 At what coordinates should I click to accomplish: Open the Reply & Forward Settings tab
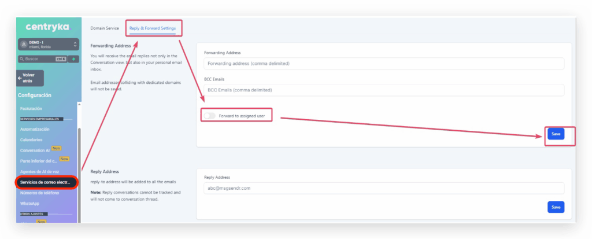(154, 28)
